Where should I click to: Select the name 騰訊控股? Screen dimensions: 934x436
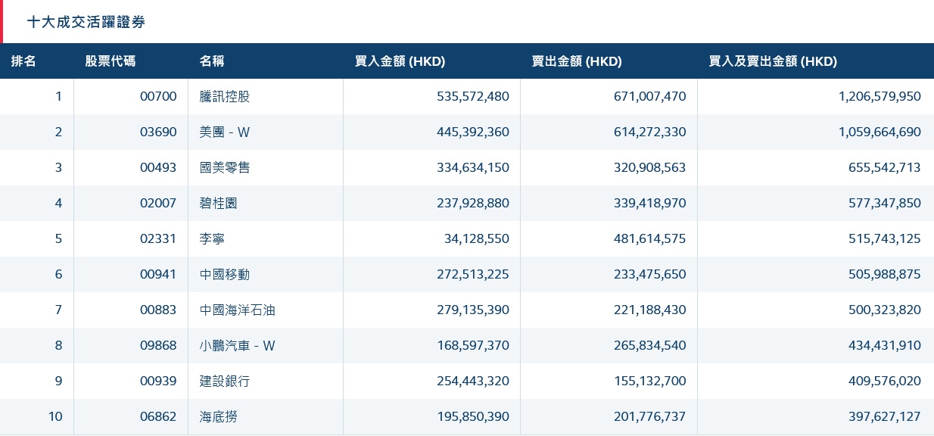(225, 96)
